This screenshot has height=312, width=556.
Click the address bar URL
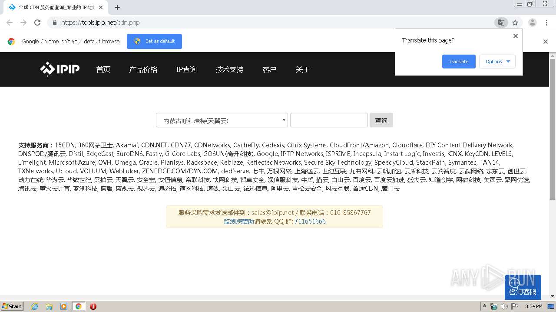(100, 23)
